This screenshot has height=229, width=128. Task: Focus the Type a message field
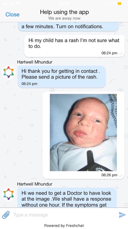64,215
